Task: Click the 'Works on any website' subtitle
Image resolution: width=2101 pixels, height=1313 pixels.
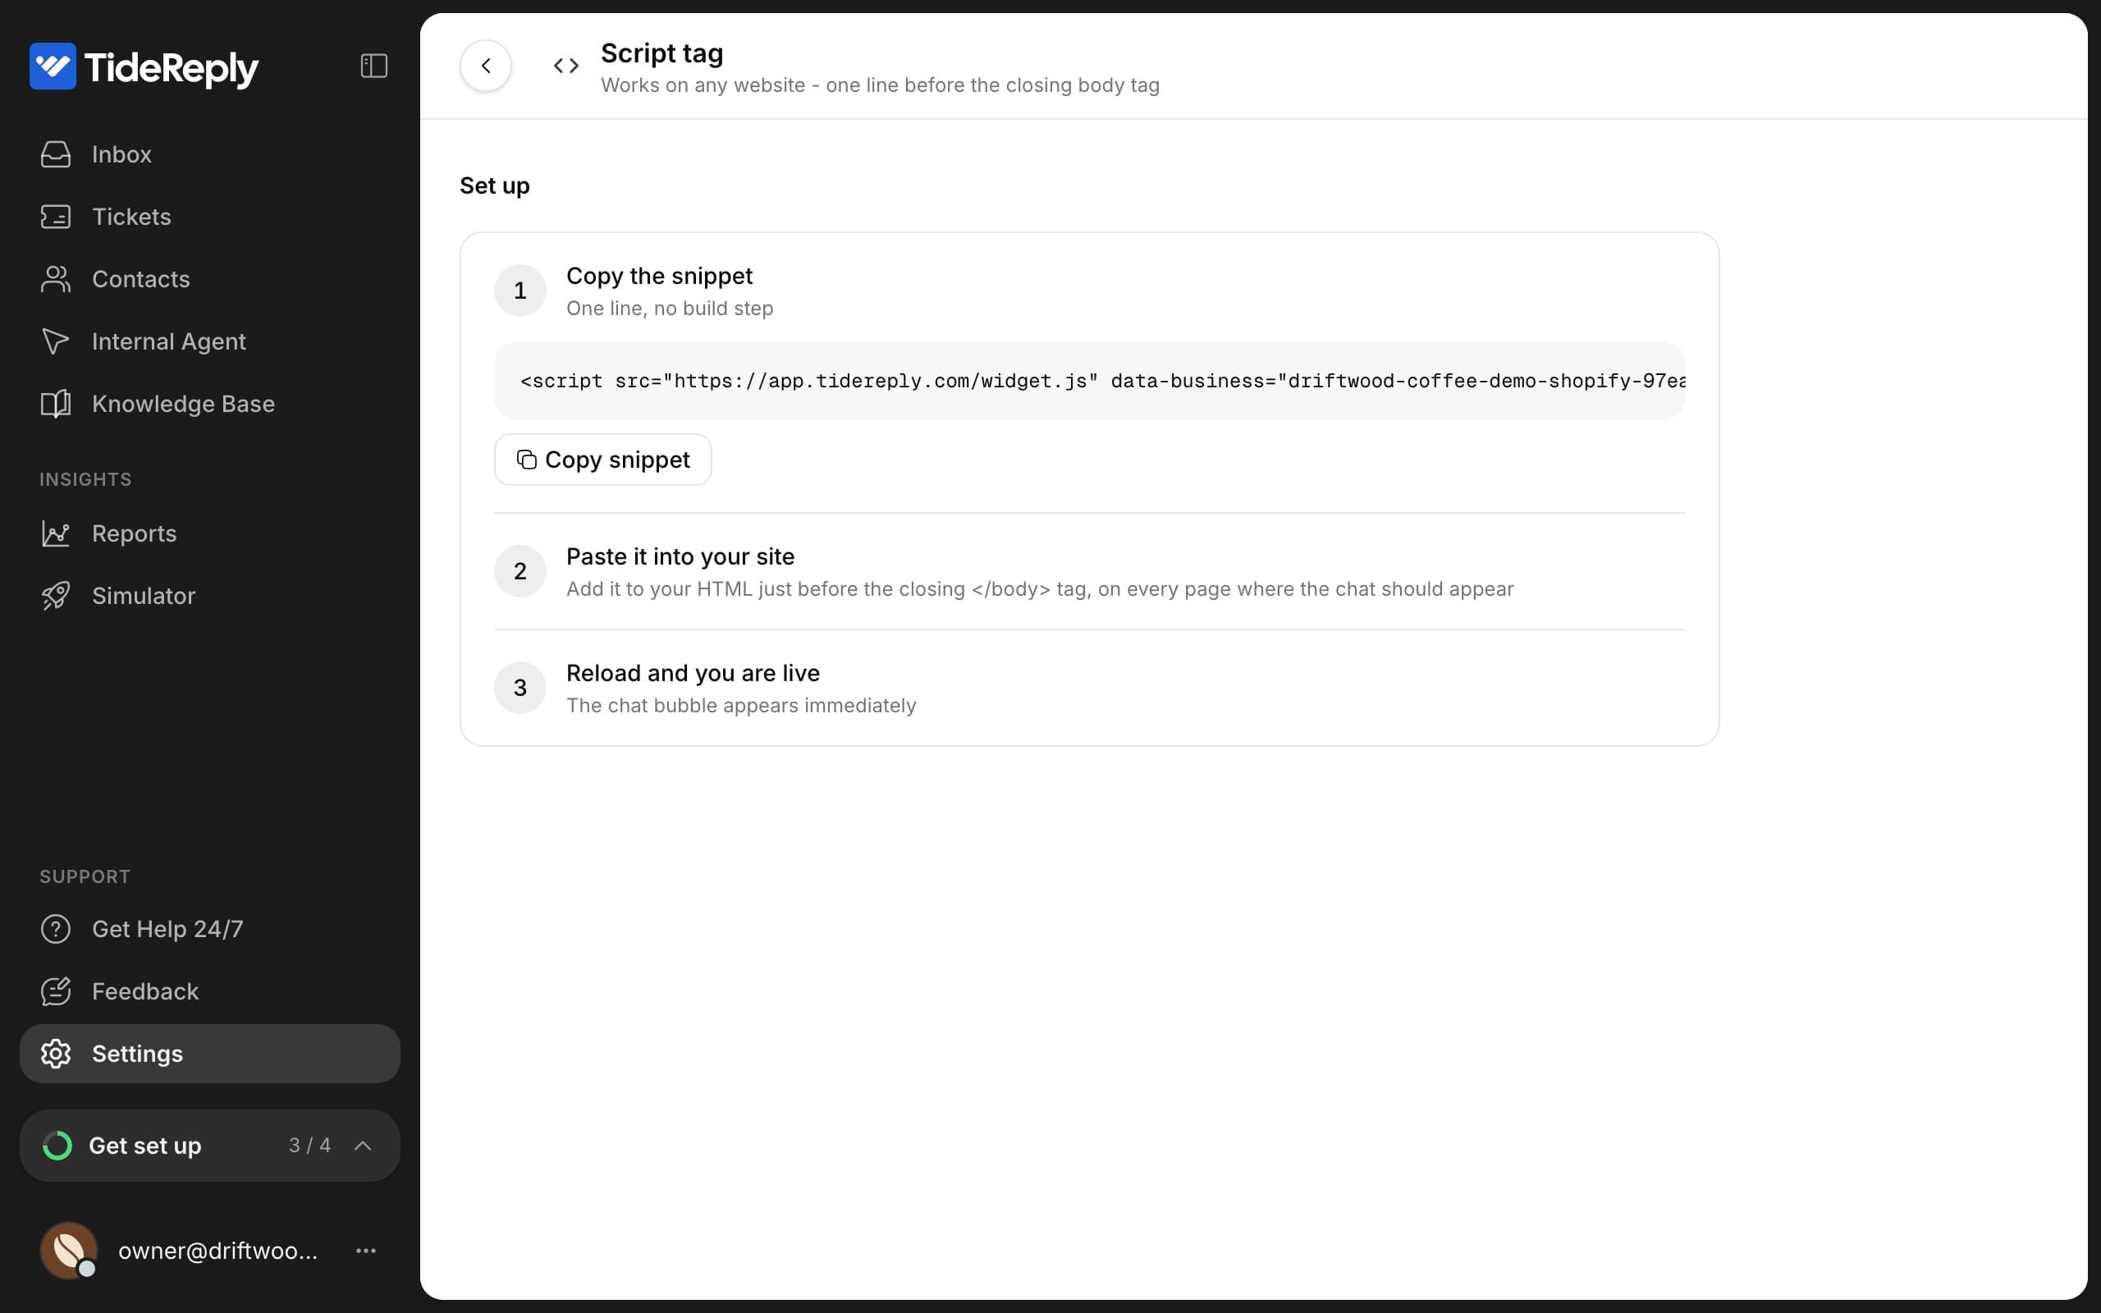Action: click(881, 85)
